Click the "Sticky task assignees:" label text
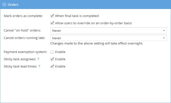This screenshot has width=171, height=103. 20,59
